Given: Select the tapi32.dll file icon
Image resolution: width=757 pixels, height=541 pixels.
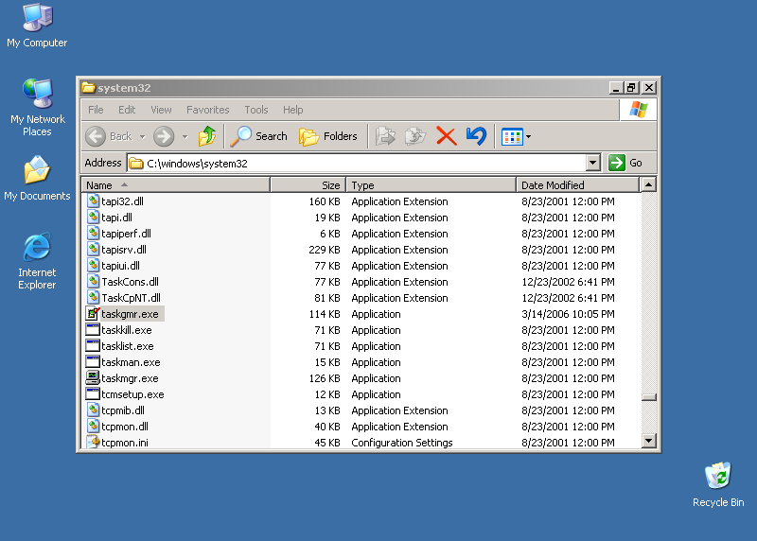Looking at the screenshot, I should (x=93, y=201).
